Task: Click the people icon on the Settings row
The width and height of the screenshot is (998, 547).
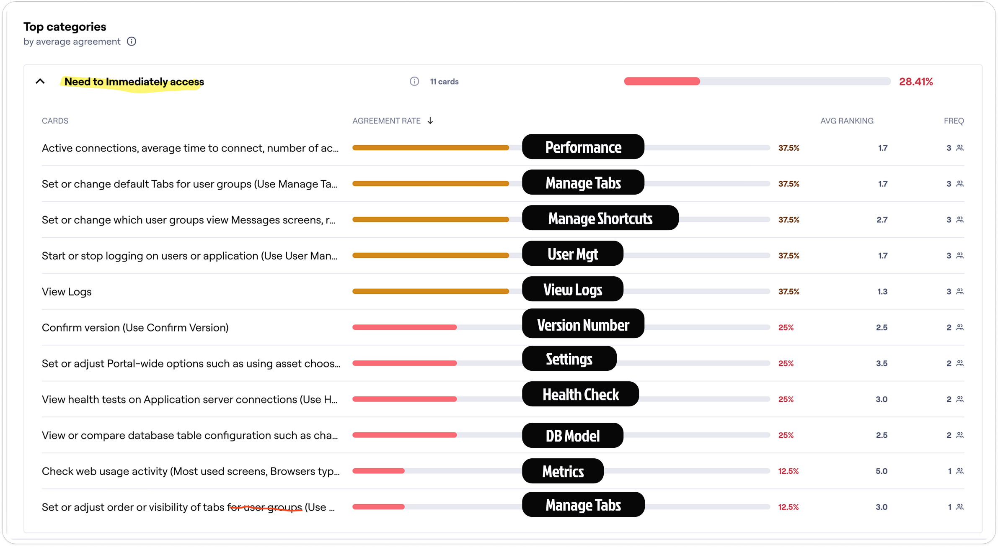Action: tap(959, 363)
